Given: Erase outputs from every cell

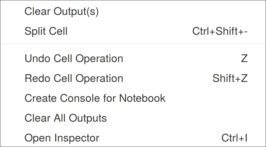Looking at the screenshot, I should tap(66, 118).
